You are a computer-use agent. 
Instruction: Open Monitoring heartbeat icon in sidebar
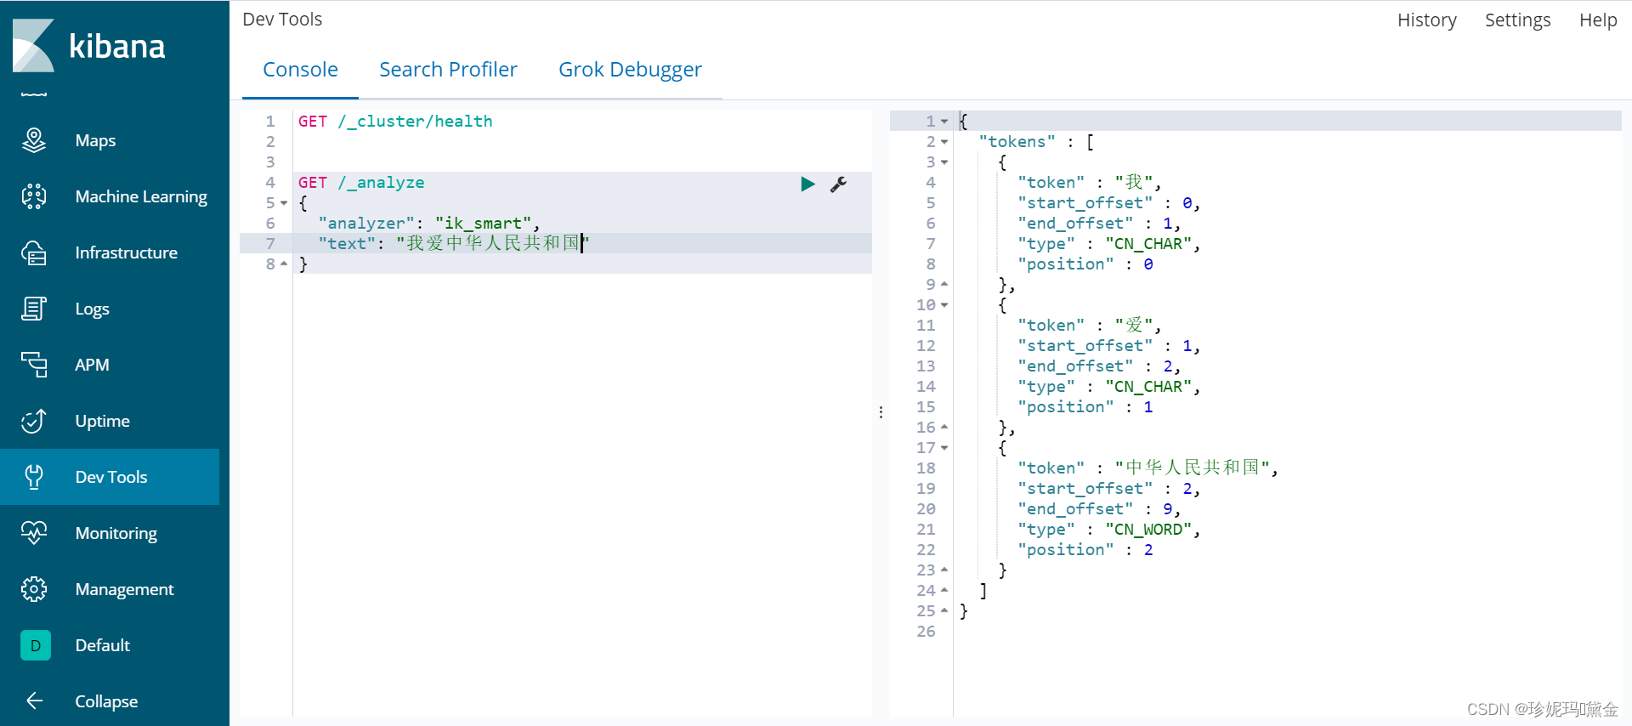34,533
